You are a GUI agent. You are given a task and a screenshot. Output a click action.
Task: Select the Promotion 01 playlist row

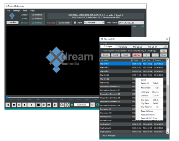tap(118, 109)
